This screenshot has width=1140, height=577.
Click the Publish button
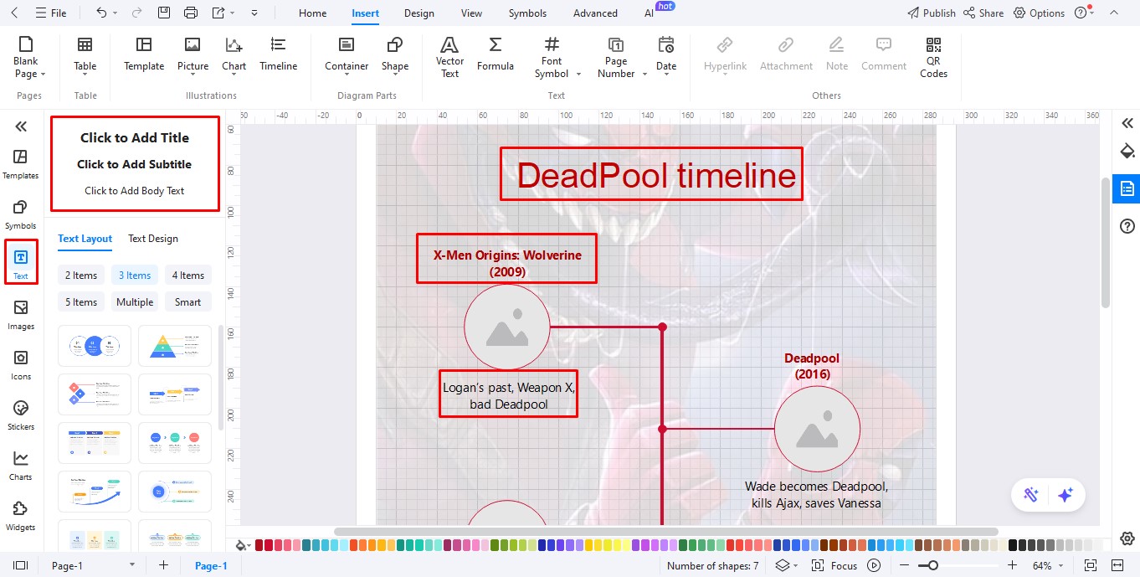932,13
